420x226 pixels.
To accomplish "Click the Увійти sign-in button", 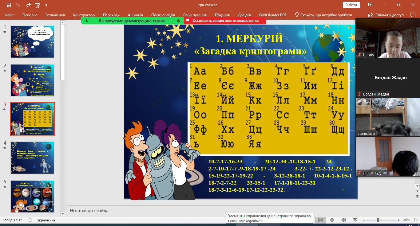I will (x=351, y=5).
